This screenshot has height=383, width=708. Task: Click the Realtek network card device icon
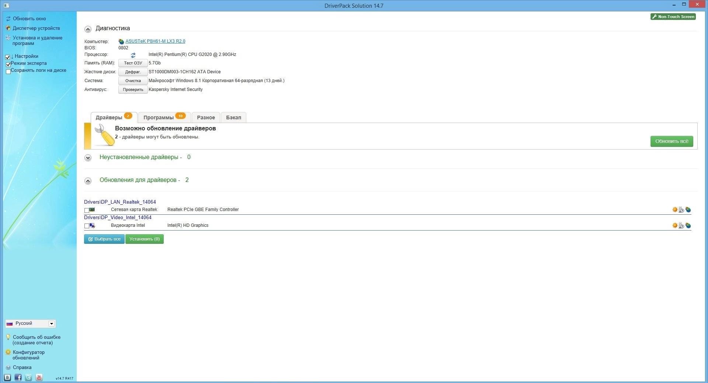[x=92, y=210]
